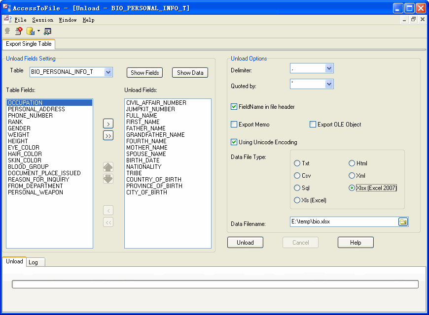This screenshot has width=429, height=315.
Task: Open the Delimiter dropdown
Action: click(x=329, y=68)
